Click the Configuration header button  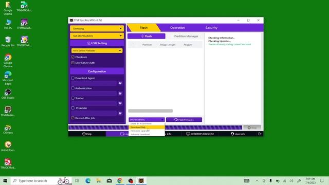(97, 71)
